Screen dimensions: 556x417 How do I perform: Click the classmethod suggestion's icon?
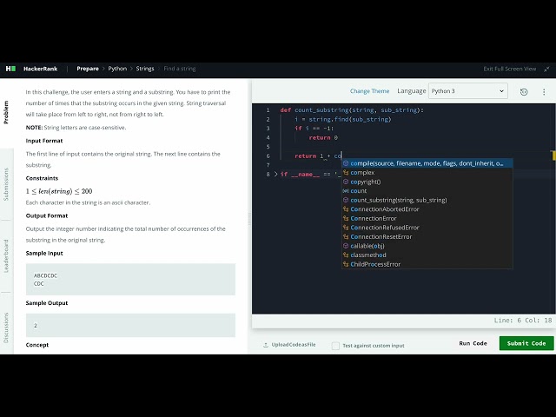pyautogui.click(x=346, y=255)
